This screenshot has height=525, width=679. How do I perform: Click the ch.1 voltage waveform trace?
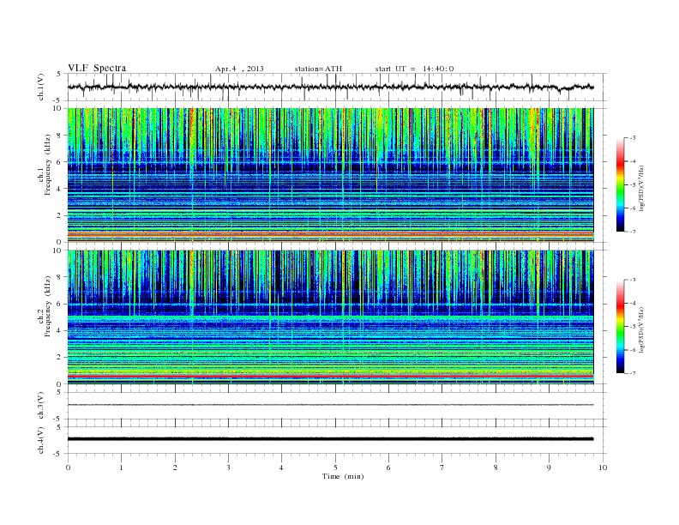click(330, 87)
